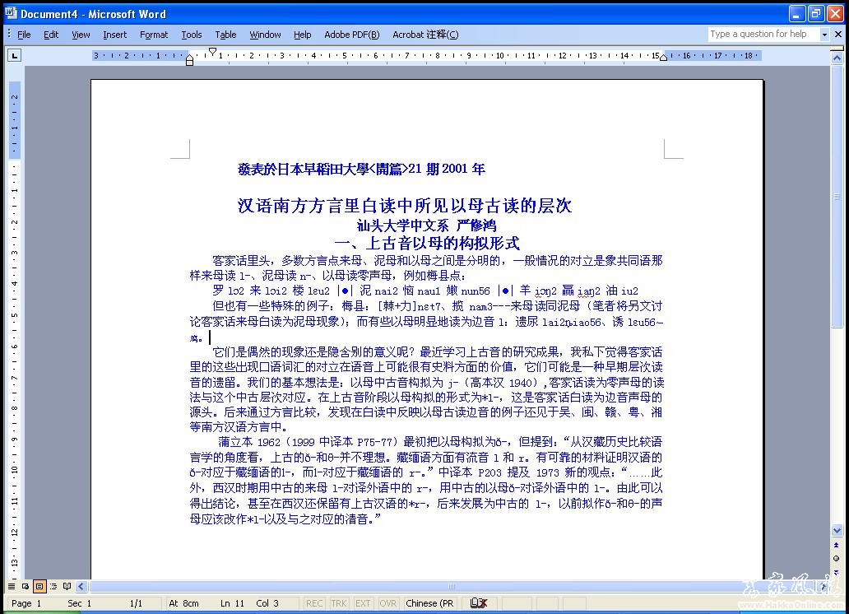Click the paragraph starting '它们是偶然的现象'
This screenshot has width=849, height=614.
pos(426,389)
